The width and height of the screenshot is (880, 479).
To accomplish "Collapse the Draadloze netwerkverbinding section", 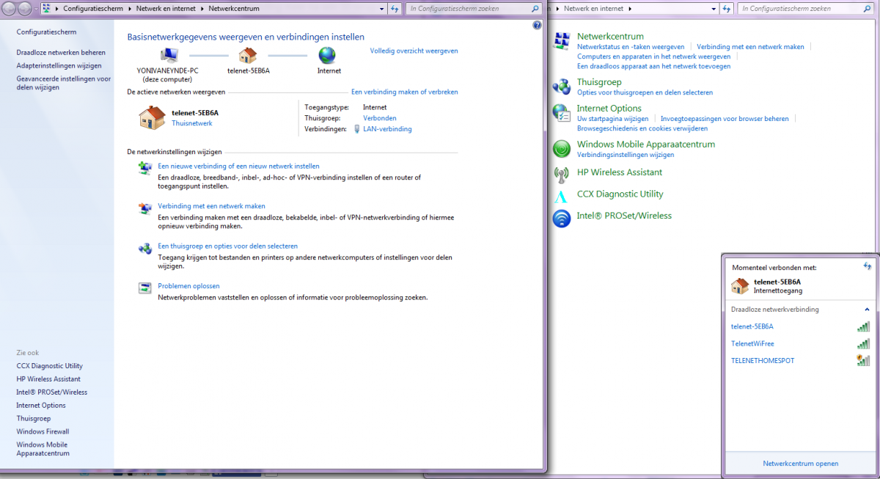I will pyautogui.click(x=867, y=310).
